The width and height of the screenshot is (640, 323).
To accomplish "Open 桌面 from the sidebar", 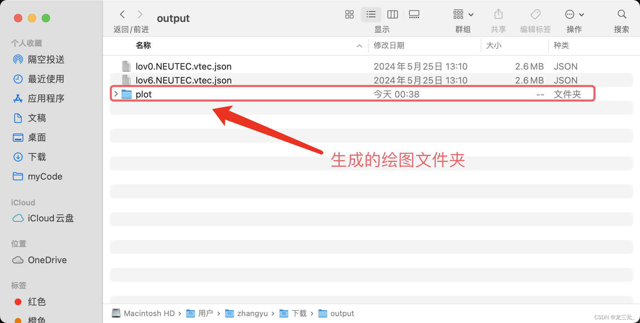I will tap(37, 137).
